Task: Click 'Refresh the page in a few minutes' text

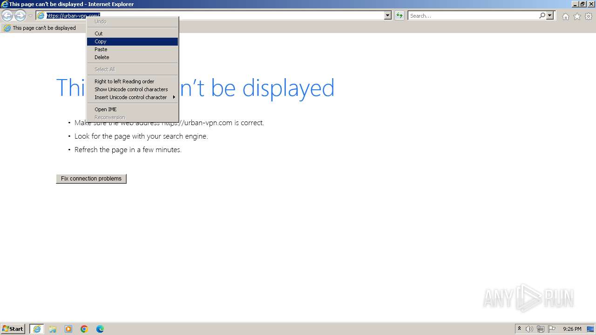Action: (x=128, y=150)
